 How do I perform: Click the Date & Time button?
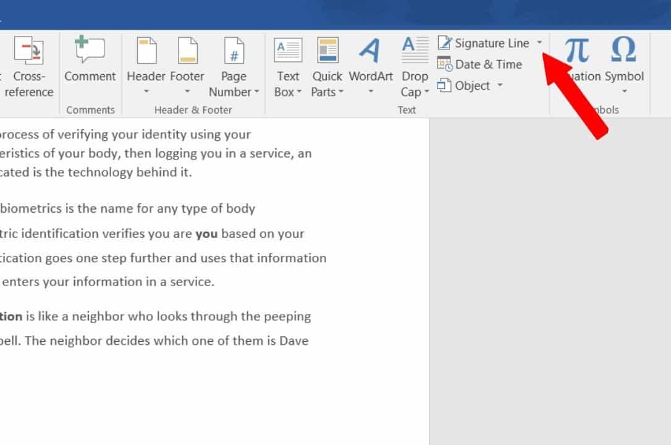480,64
